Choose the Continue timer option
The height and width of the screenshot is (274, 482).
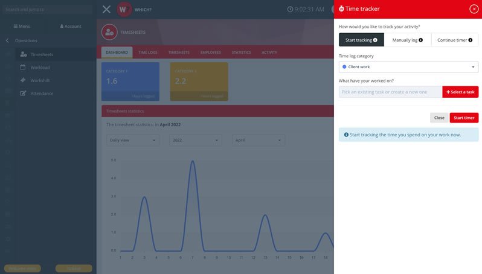click(x=455, y=40)
